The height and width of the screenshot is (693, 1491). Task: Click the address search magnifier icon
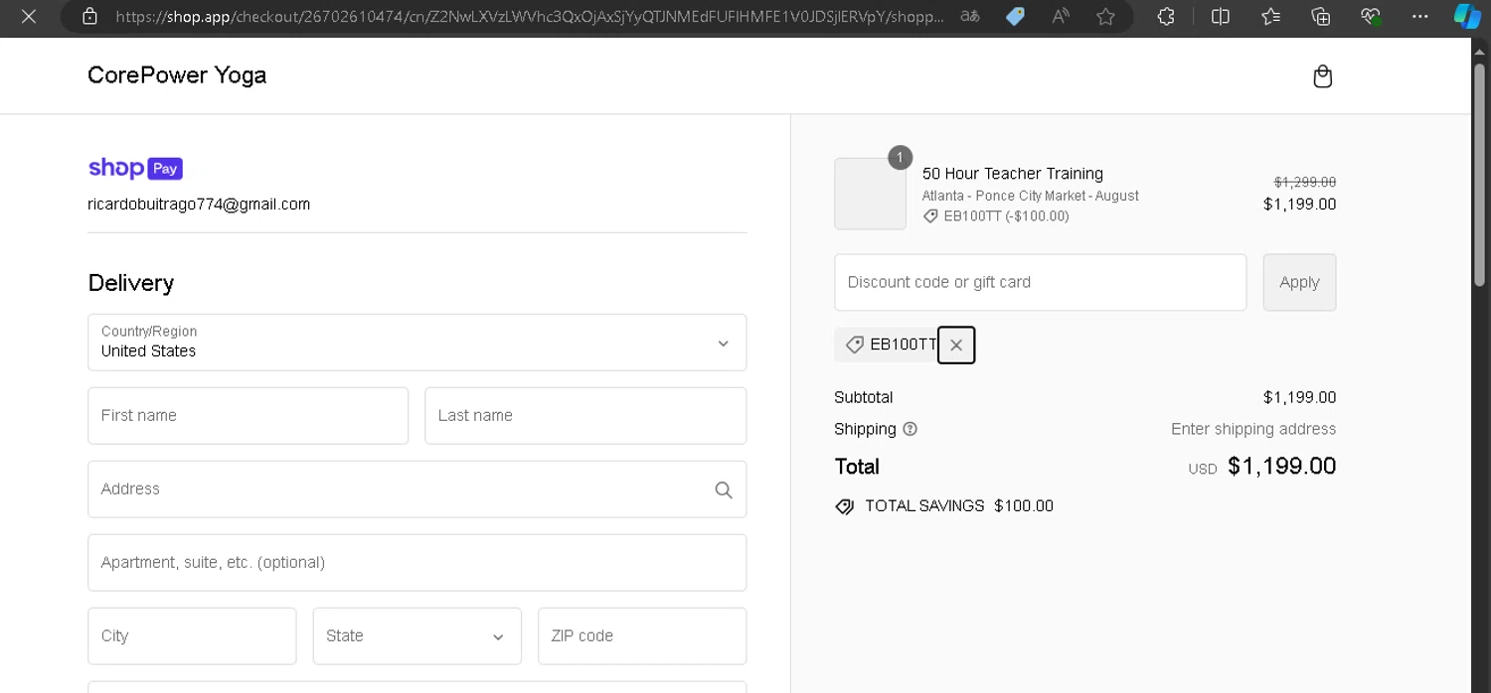tap(724, 489)
